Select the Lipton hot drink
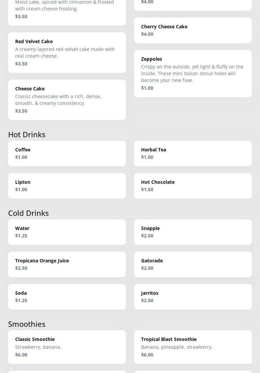The image size is (260, 373). [x=67, y=186]
